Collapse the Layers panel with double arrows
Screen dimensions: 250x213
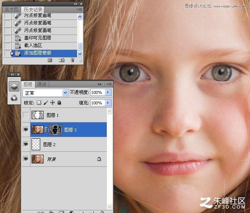click(100, 84)
